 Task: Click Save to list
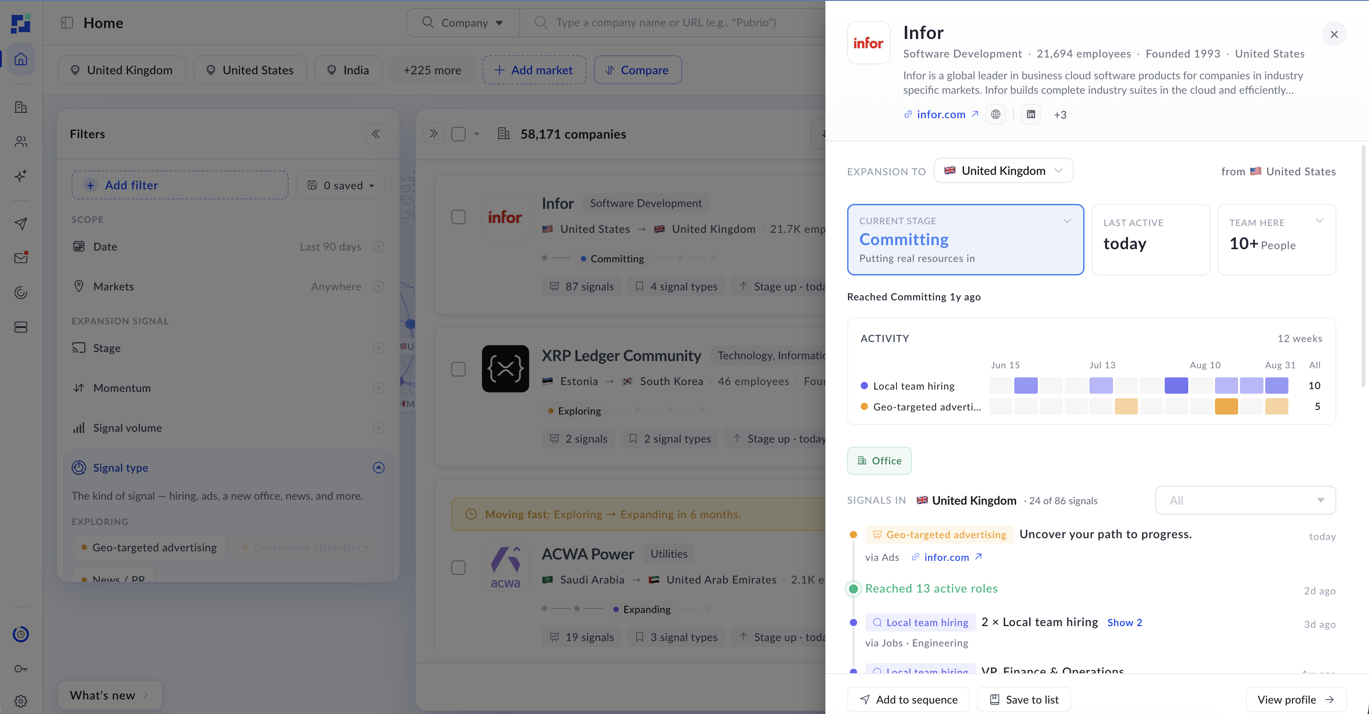pos(1023,699)
